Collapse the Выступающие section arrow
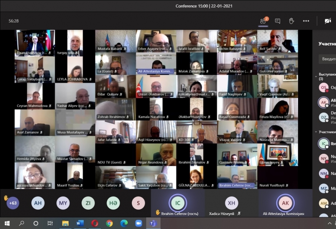 (316, 76)
